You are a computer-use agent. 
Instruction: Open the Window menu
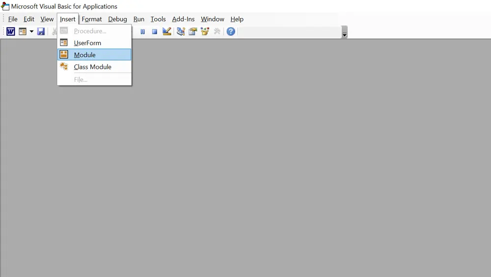[x=212, y=19]
